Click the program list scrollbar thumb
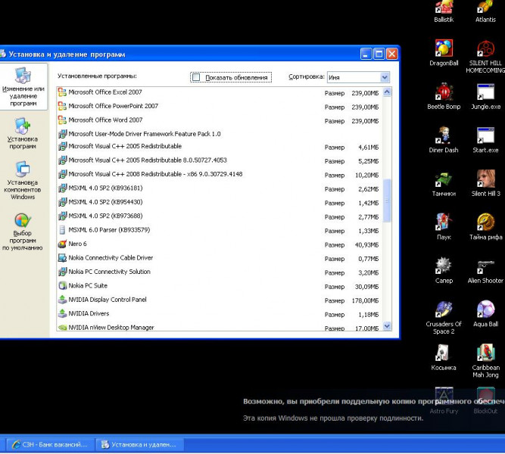 pos(387,201)
